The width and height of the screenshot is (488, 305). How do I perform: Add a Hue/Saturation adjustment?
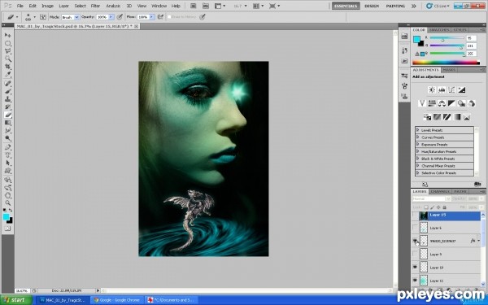click(x=432, y=103)
